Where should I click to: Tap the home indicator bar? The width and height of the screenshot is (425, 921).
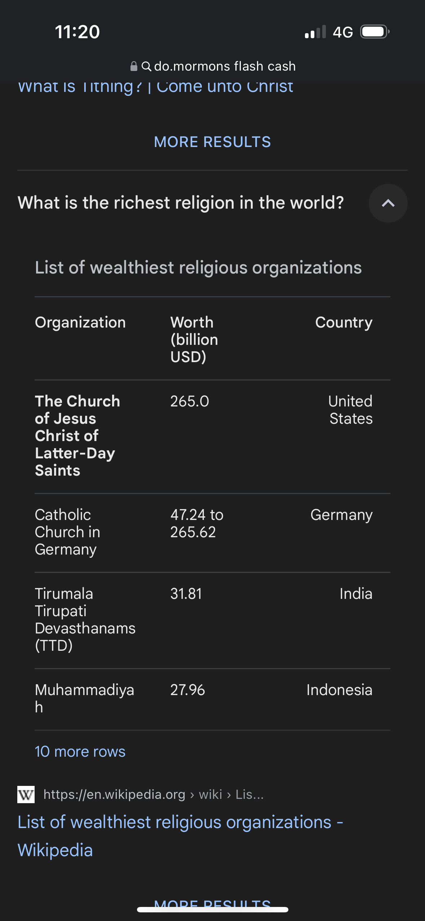coord(212,910)
